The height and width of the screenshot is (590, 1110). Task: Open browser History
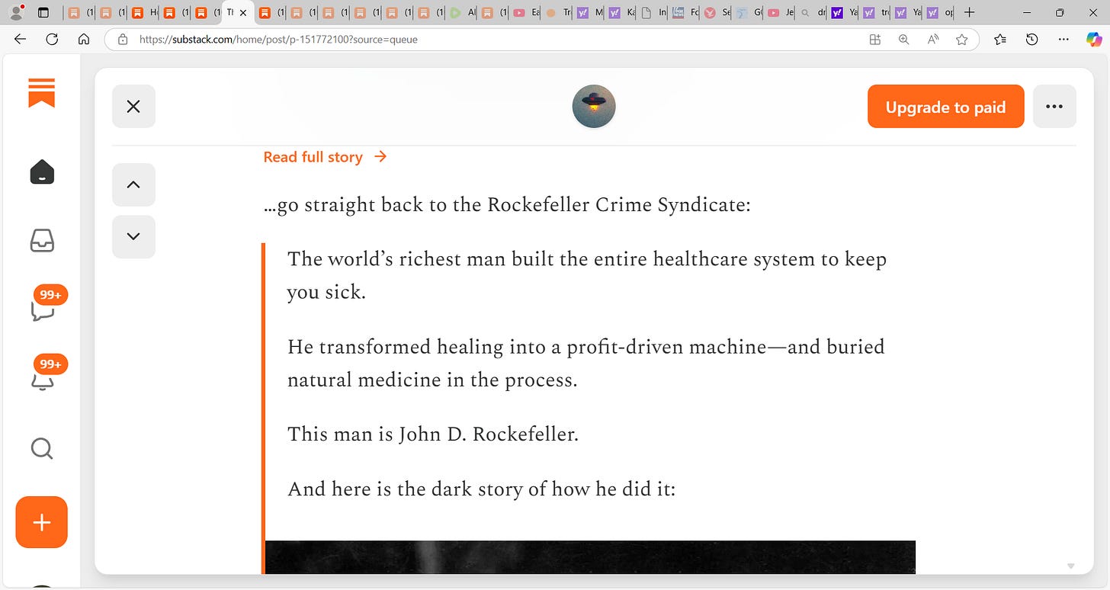pos(1031,40)
